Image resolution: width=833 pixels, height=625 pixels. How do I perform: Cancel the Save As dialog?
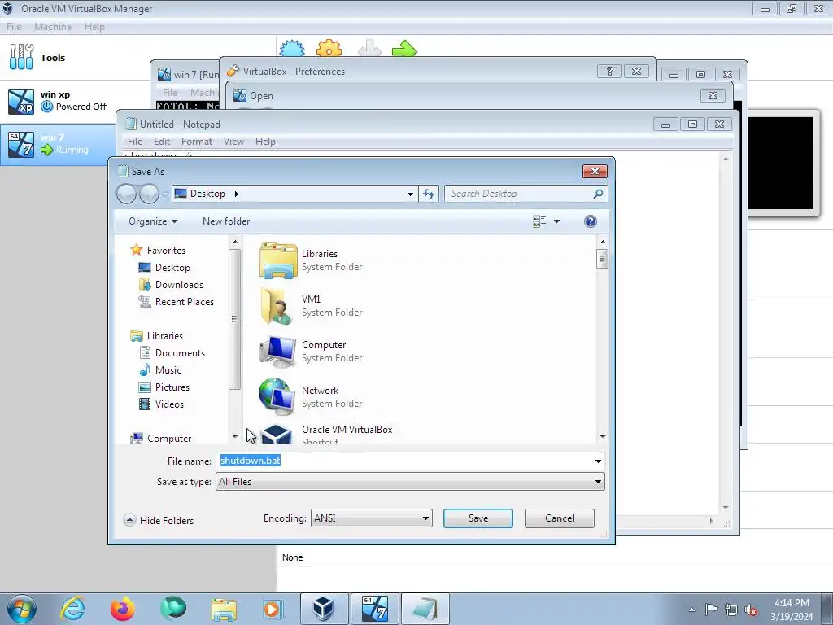point(559,518)
